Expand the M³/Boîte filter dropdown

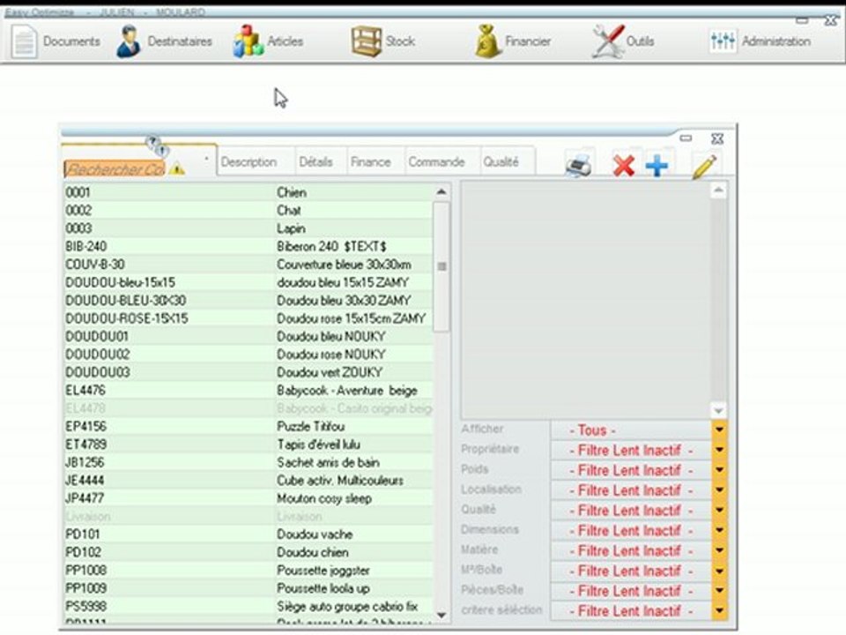[719, 571]
